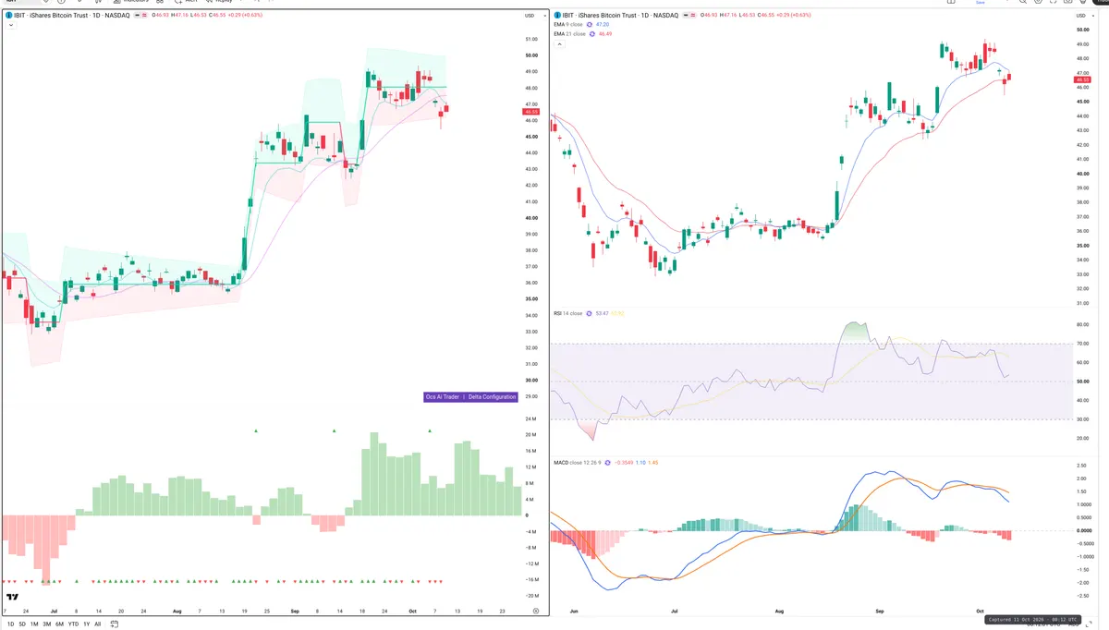This screenshot has height=630, width=1109.
Task: Click the RSI value 53.47
Action: [602, 313]
